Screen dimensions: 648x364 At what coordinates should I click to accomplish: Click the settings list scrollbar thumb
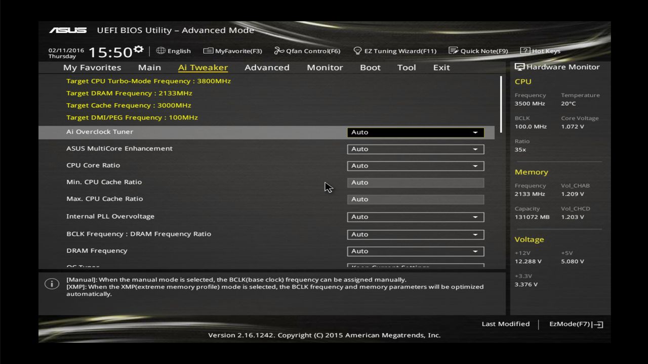[501, 105]
